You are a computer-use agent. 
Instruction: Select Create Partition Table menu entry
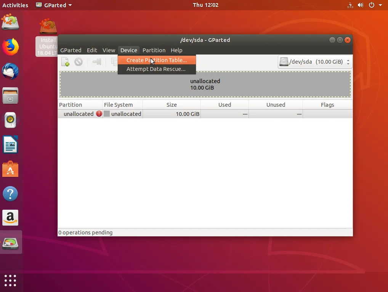157,60
